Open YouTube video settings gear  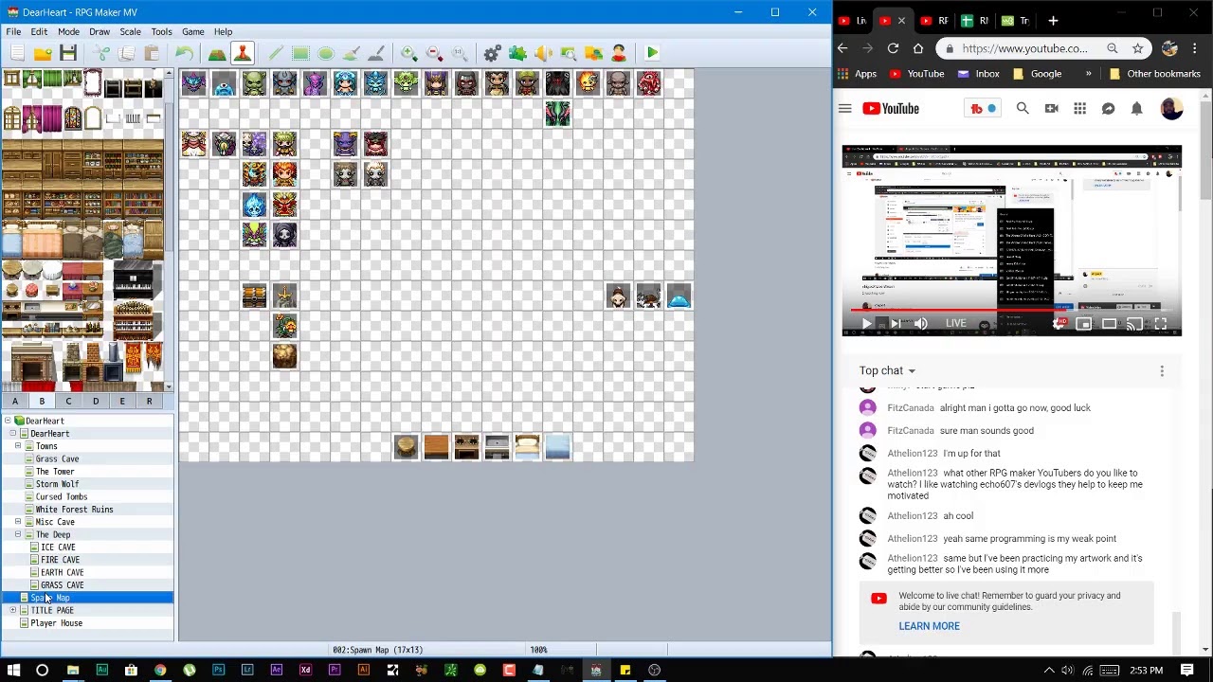tap(1059, 324)
